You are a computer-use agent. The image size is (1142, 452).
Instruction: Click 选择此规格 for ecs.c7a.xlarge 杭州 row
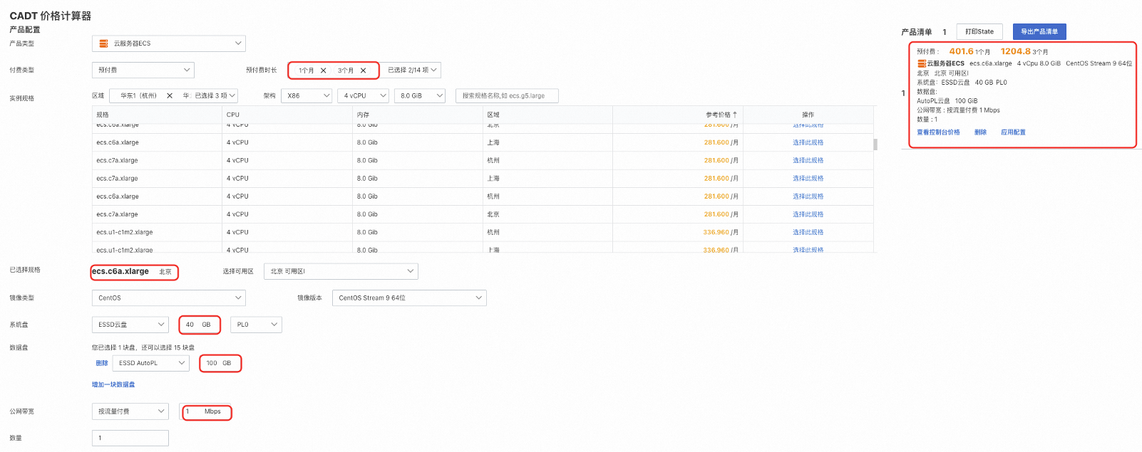tap(808, 160)
